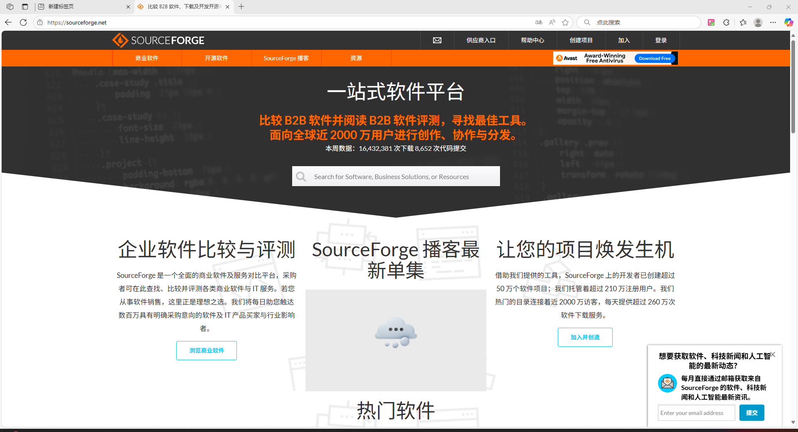Add page to favorites with star icon
Screen dimensions: 798x432
pos(565,22)
